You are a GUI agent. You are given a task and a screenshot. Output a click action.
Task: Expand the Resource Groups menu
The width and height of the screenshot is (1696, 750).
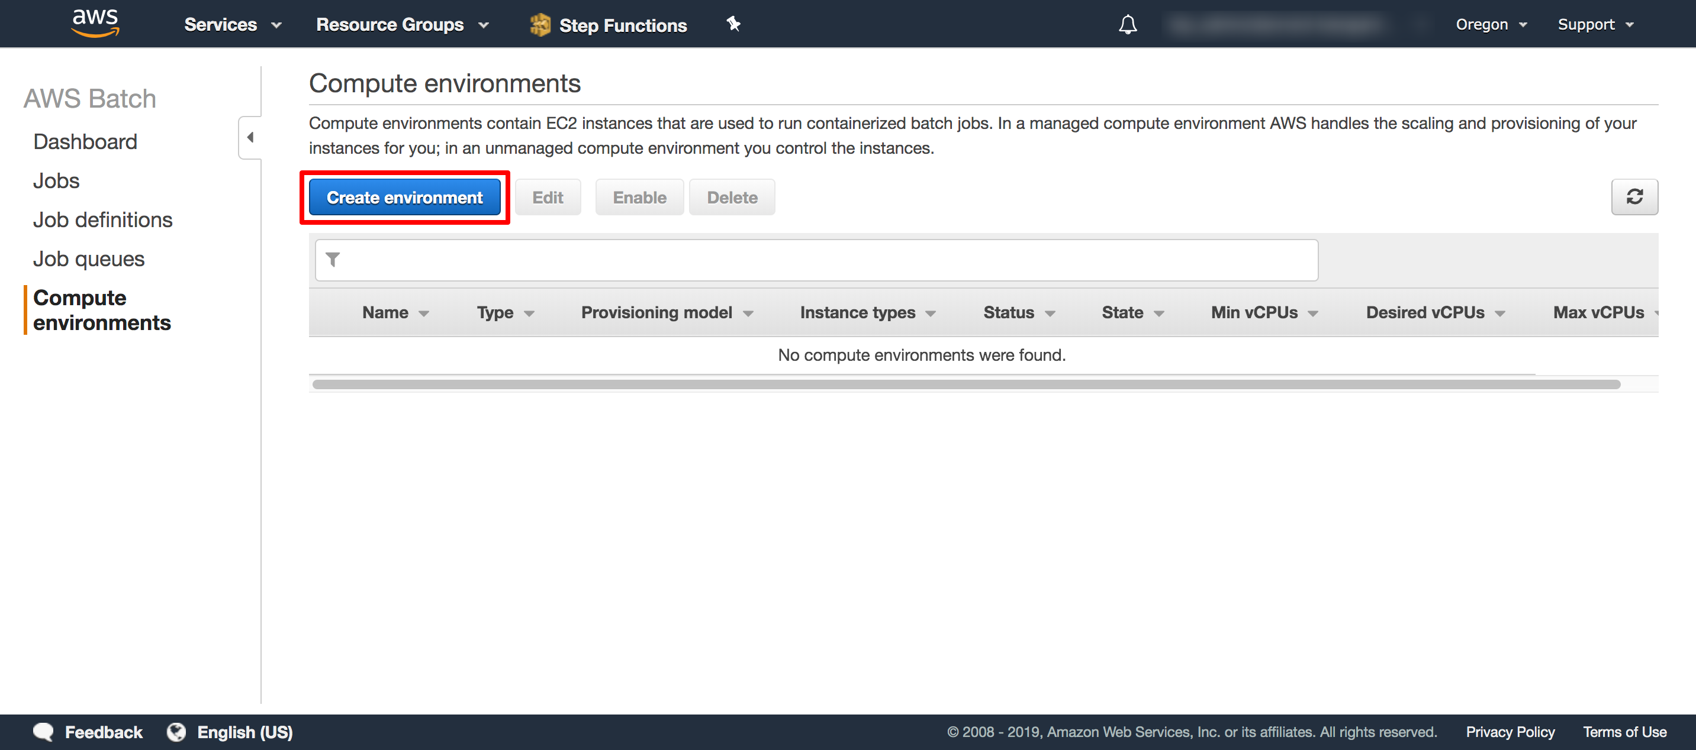403,25
